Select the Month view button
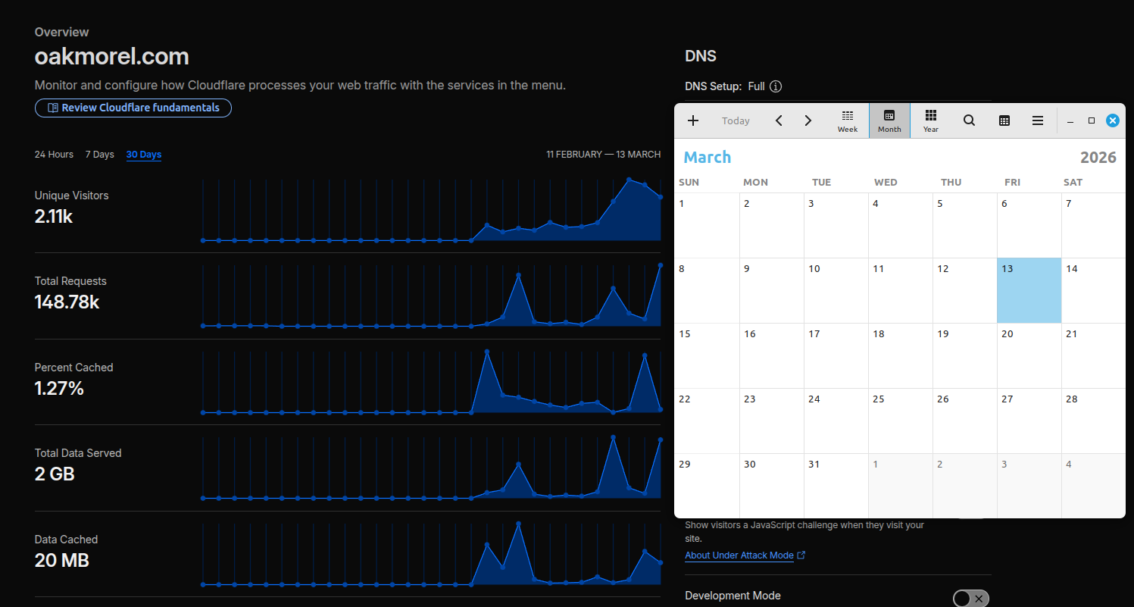This screenshot has height=607, width=1134. [x=889, y=120]
